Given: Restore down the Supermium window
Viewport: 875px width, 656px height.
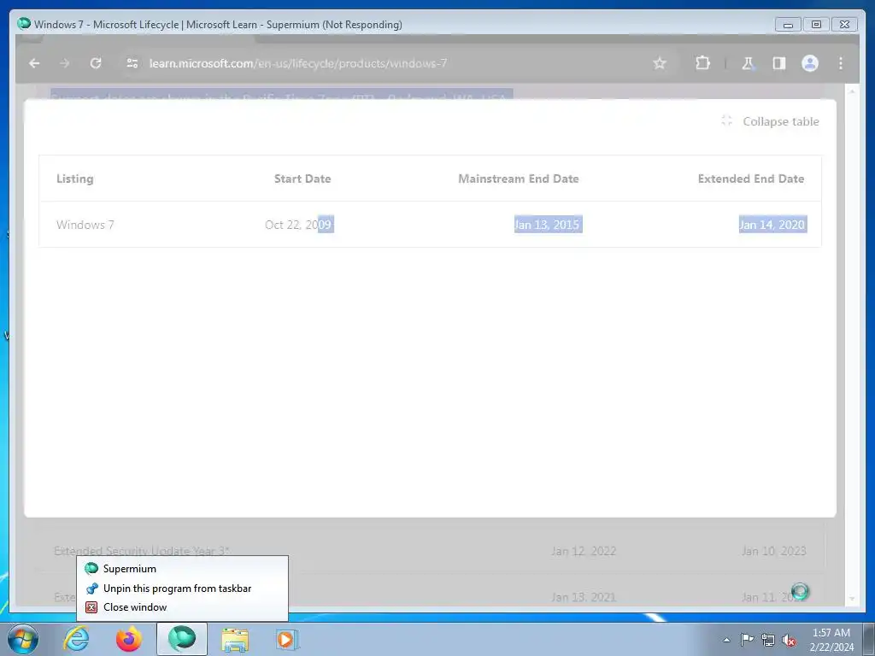Looking at the screenshot, I should 816,25.
